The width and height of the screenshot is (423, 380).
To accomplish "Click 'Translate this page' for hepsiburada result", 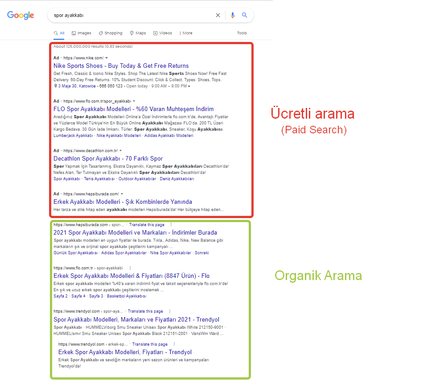I will pyautogui.click(x=147, y=224).
